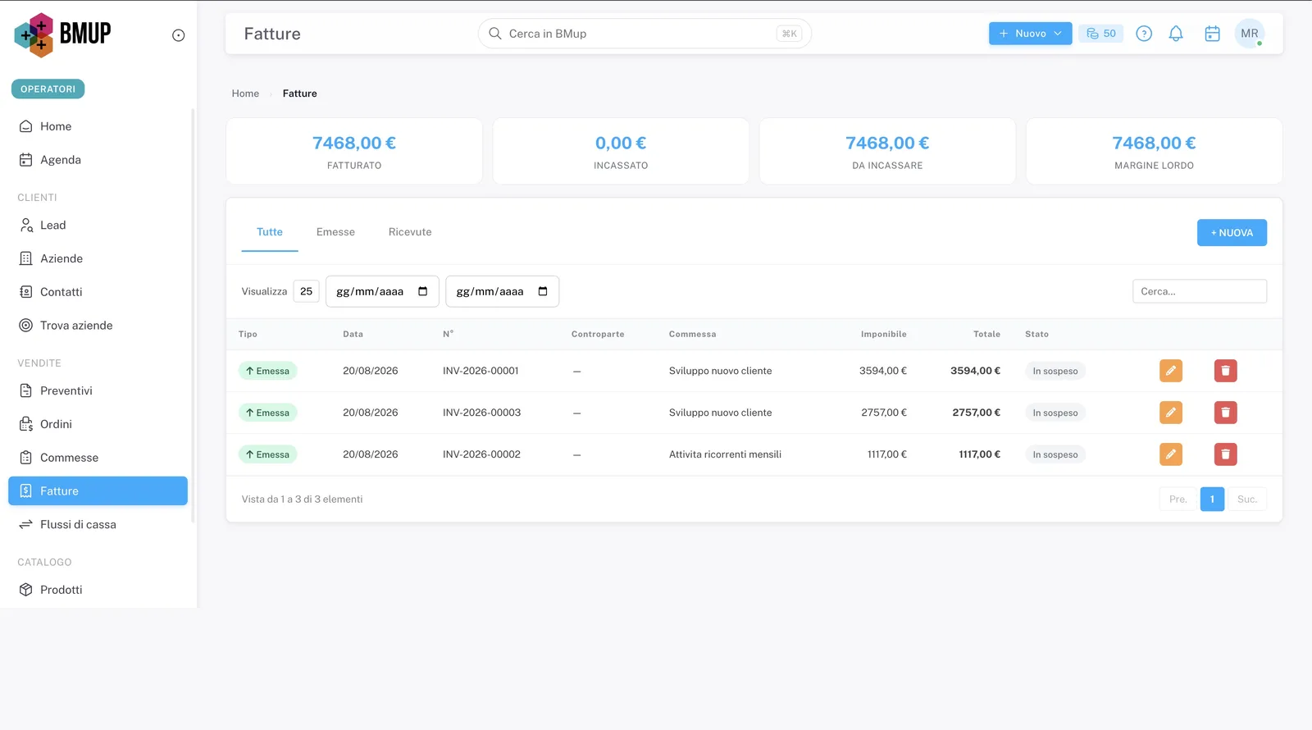Open Visualizza 25 rows selector
The image size is (1312, 730).
tap(307, 291)
